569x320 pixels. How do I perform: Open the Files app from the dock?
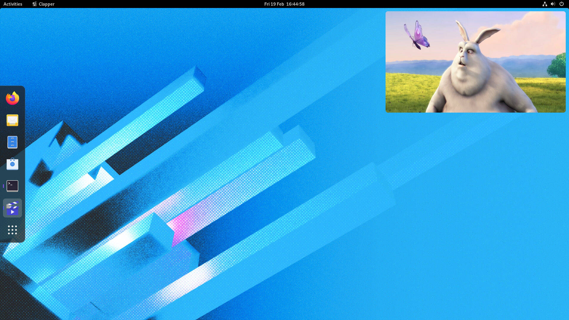(x=12, y=142)
